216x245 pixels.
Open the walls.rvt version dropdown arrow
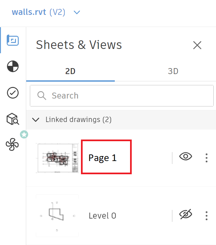[x=77, y=13]
